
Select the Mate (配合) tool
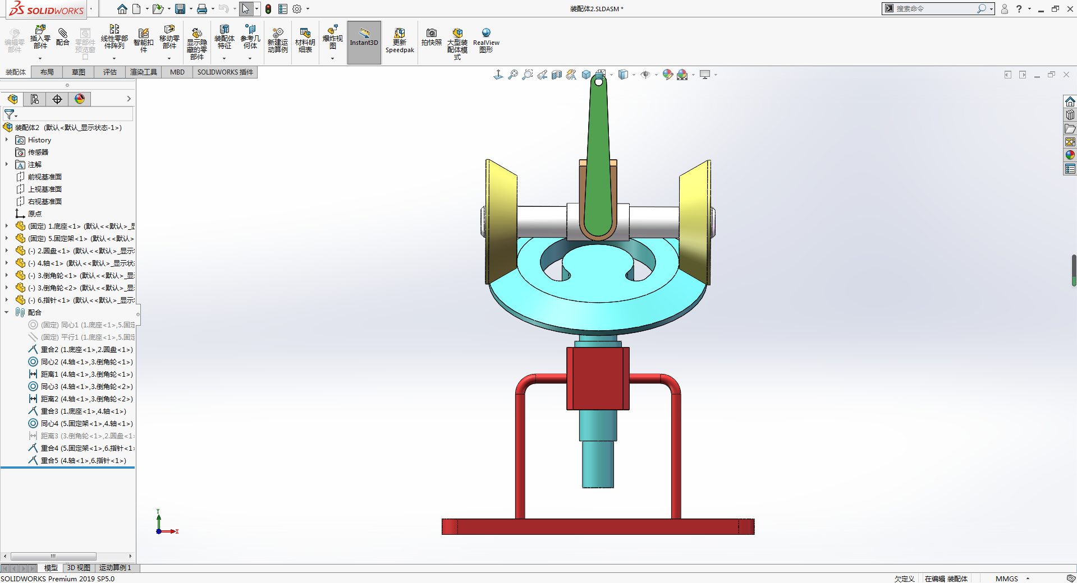tap(63, 36)
